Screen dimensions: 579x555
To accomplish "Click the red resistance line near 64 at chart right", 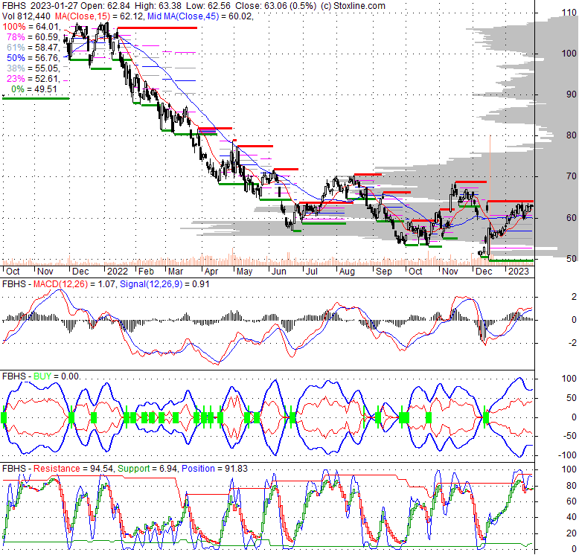I will pos(511,202).
